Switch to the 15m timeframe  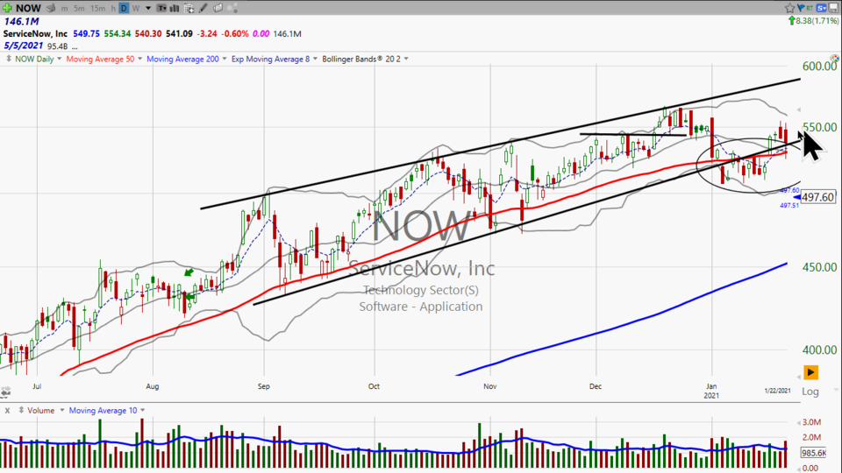pyautogui.click(x=97, y=9)
